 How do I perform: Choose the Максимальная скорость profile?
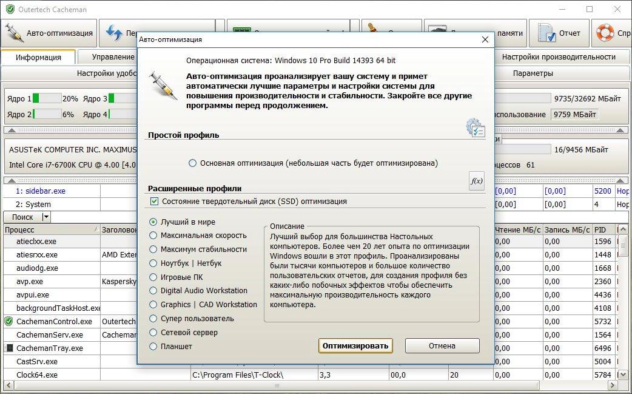(x=153, y=235)
